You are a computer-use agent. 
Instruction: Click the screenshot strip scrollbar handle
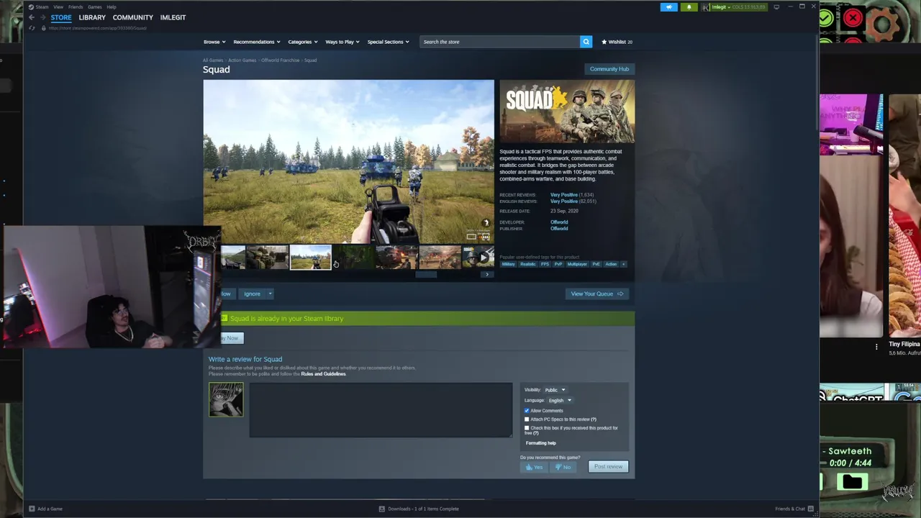[426, 274]
